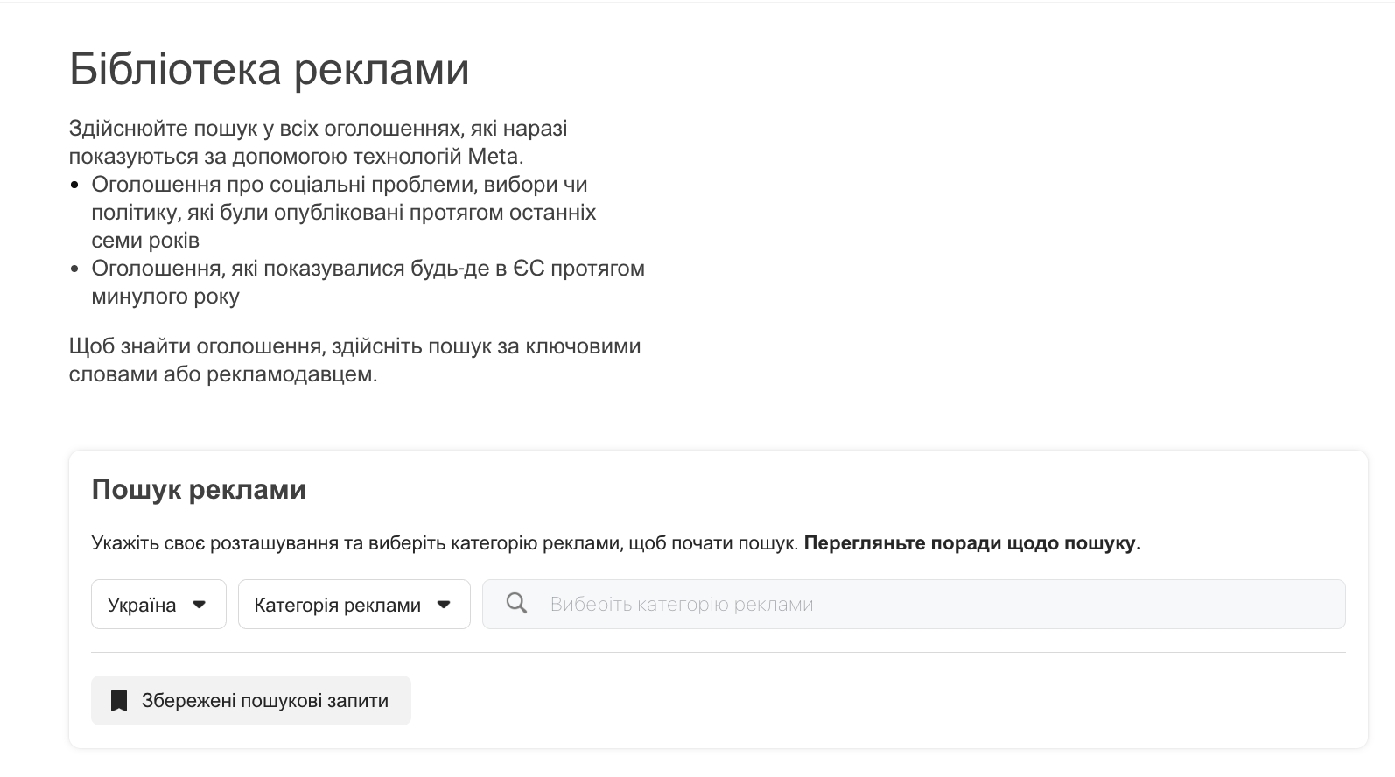1395x777 pixels.
Task: Click the bullet text about ЄС ads
Action: [x=368, y=283]
